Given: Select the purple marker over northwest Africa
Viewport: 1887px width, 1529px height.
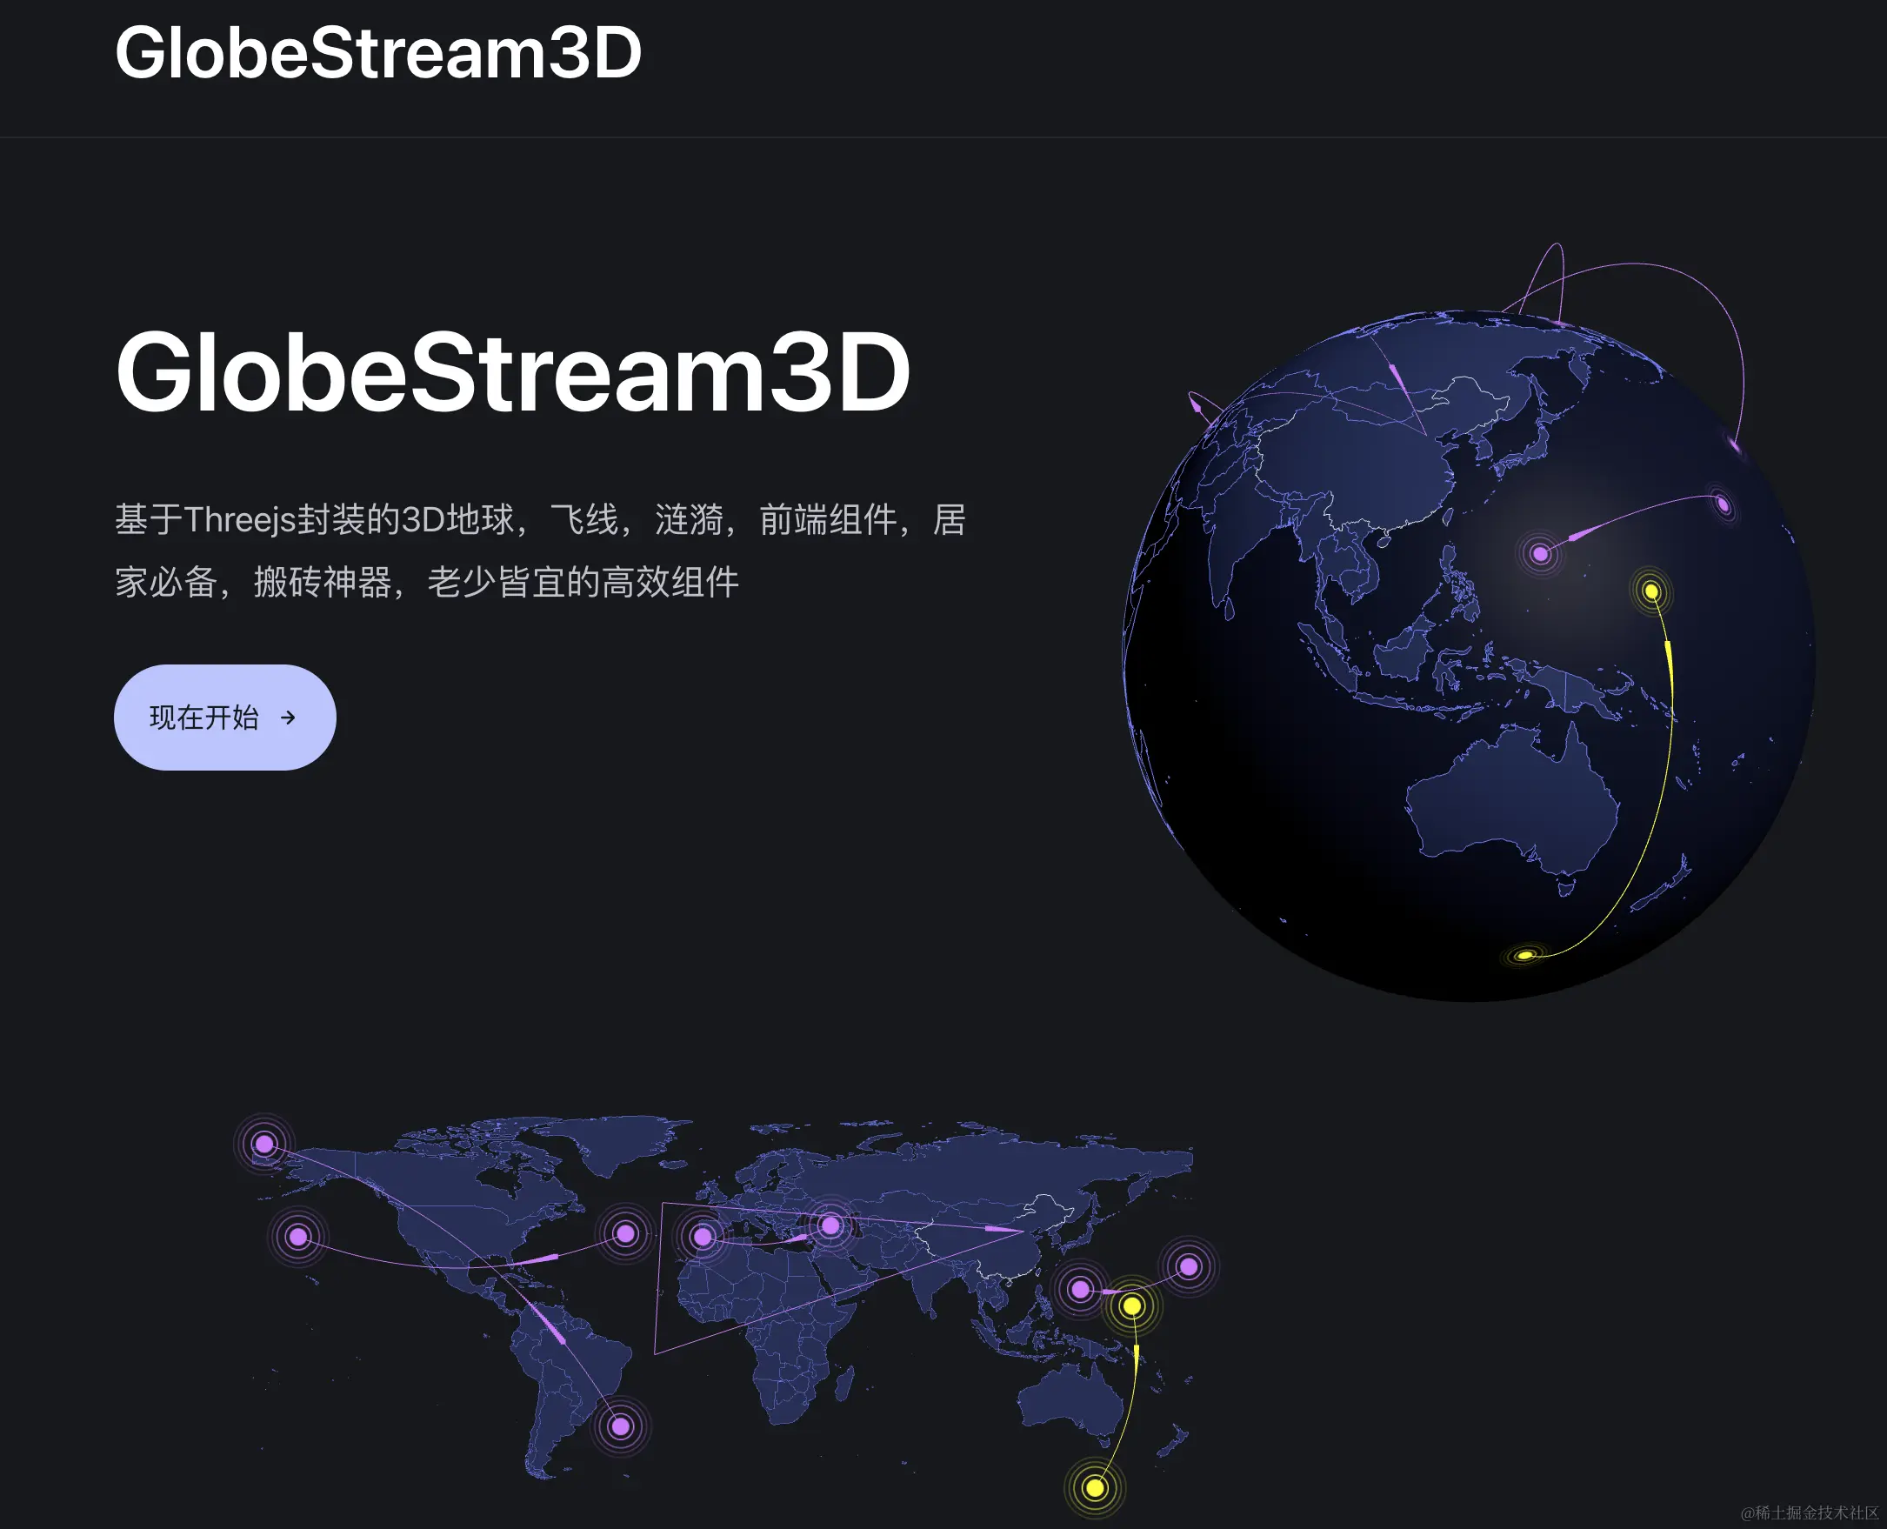Looking at the screenshot, I should click(703, 1237).
